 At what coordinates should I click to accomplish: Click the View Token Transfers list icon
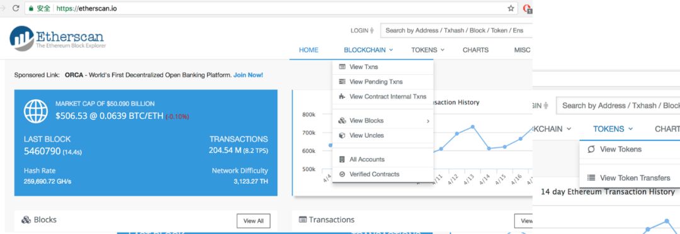(591, 177)
